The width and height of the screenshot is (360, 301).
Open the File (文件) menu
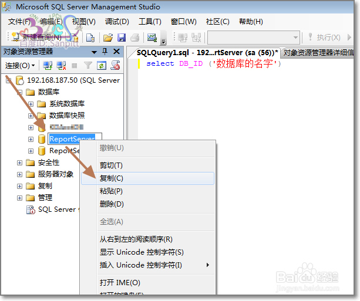click(19, 22)
